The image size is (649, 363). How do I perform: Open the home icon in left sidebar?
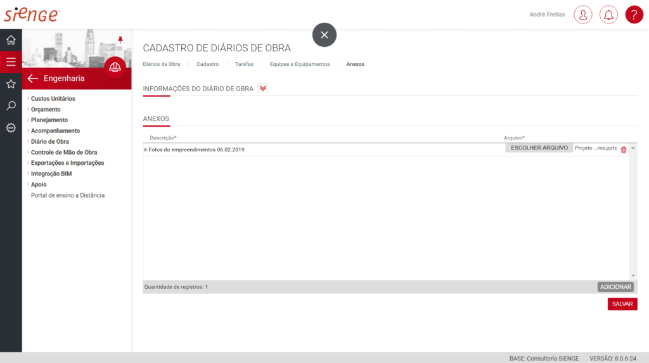pyautogui.click(x=11, y=41)
